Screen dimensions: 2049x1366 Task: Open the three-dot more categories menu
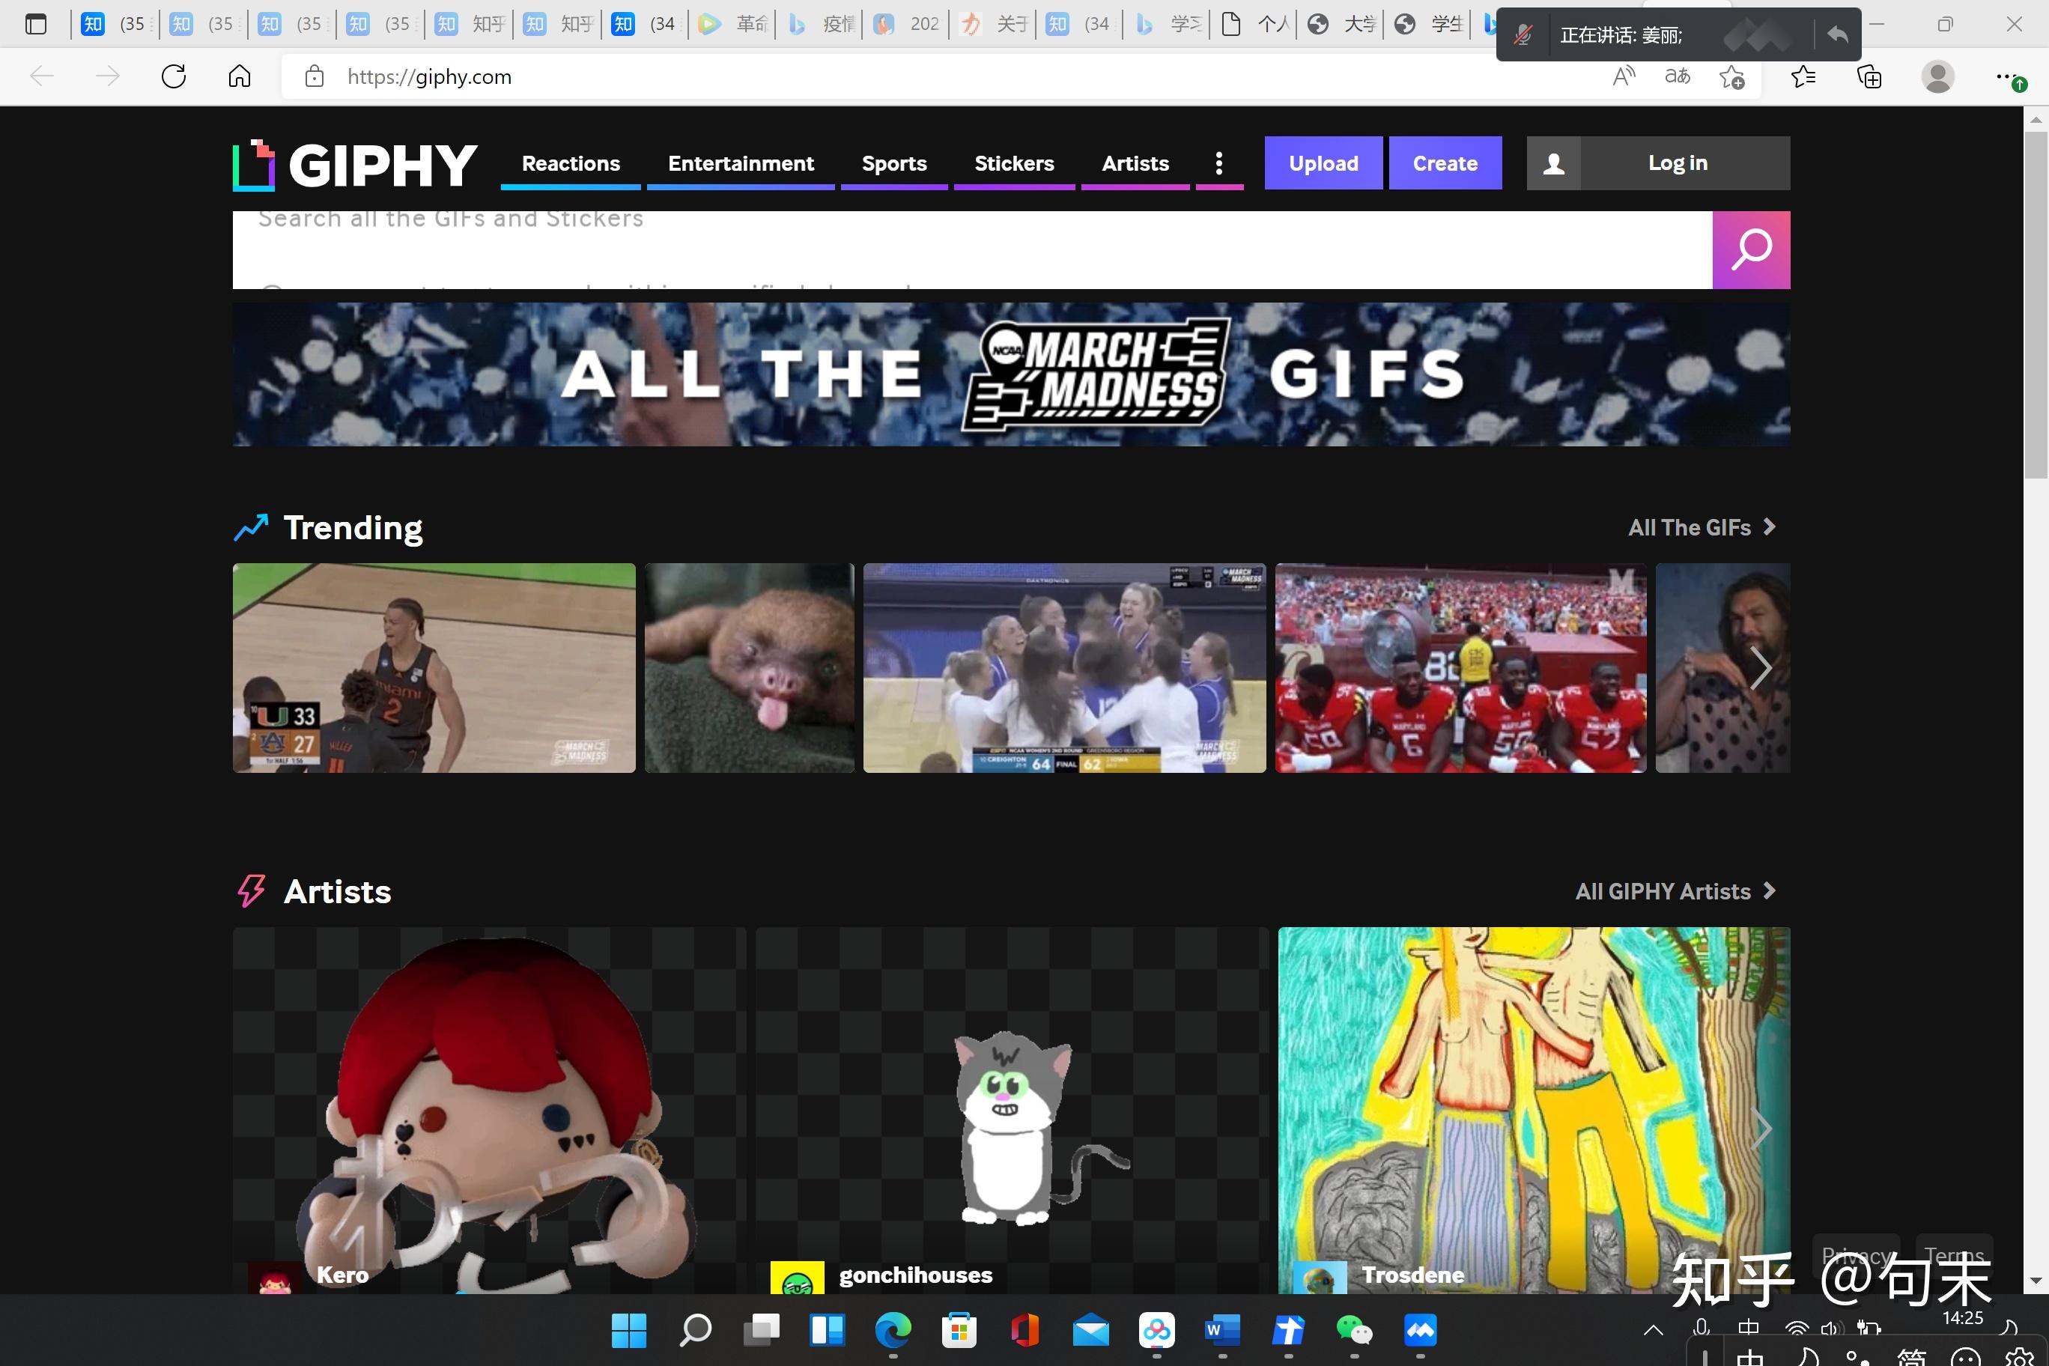[1218, 163]
